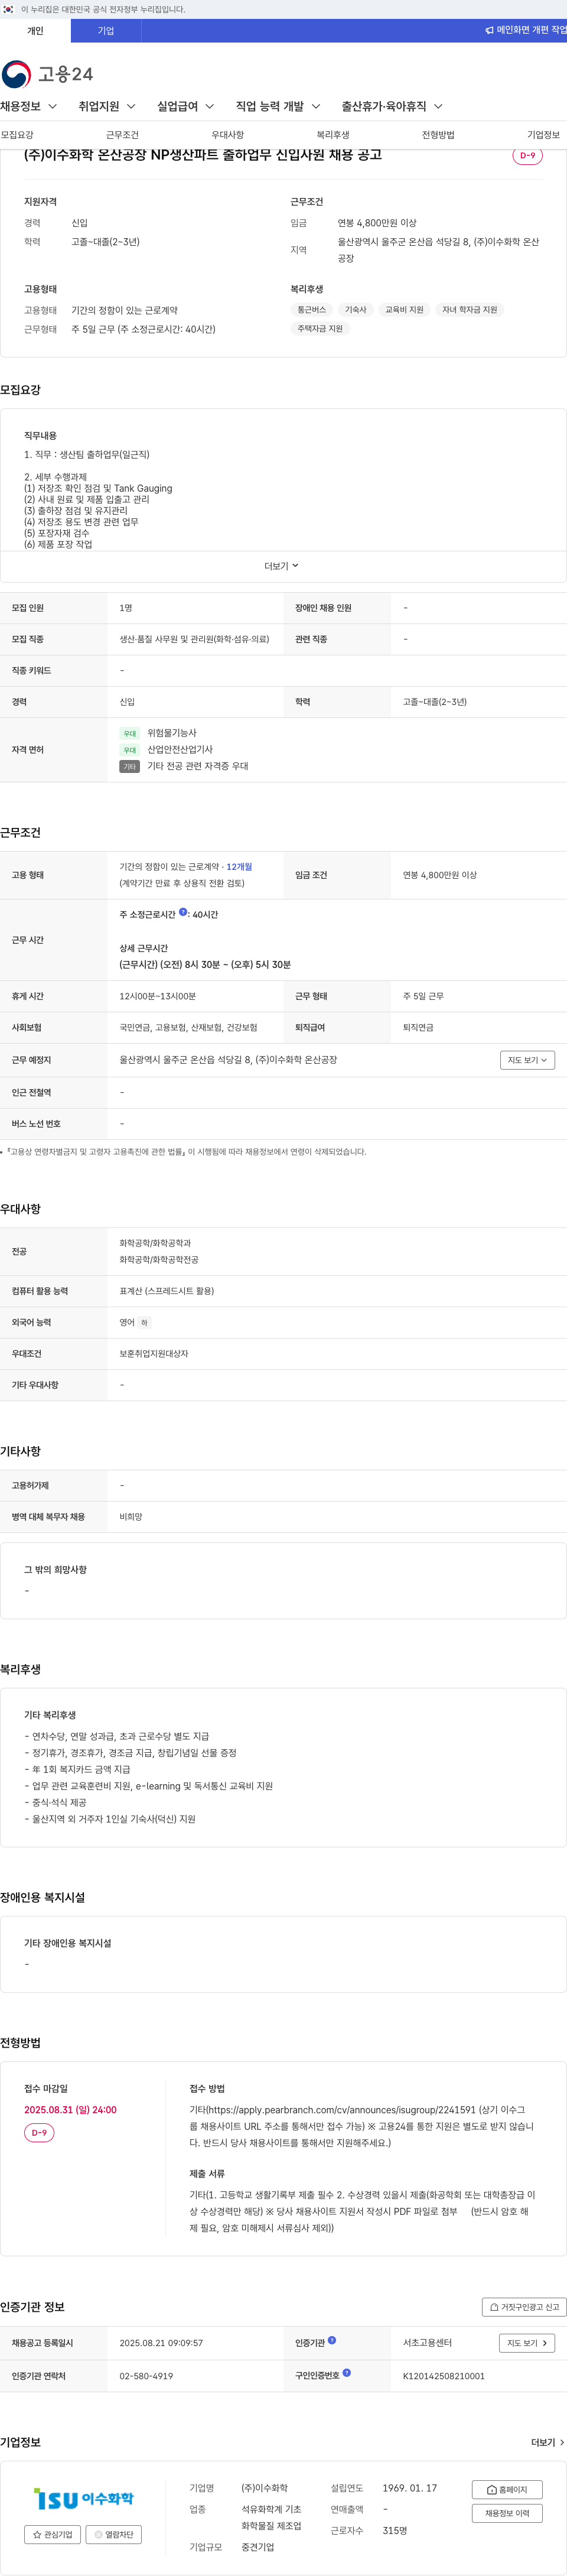This screenshot has height=2576, width=567.
Task: Click the megaphone announcement icon
Action: tap(489, 30)
